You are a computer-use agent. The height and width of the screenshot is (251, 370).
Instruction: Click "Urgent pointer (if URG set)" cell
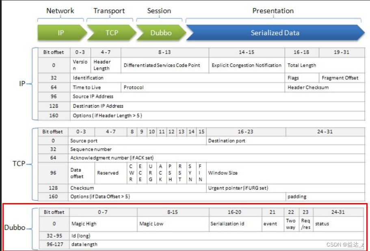[286, 188]
